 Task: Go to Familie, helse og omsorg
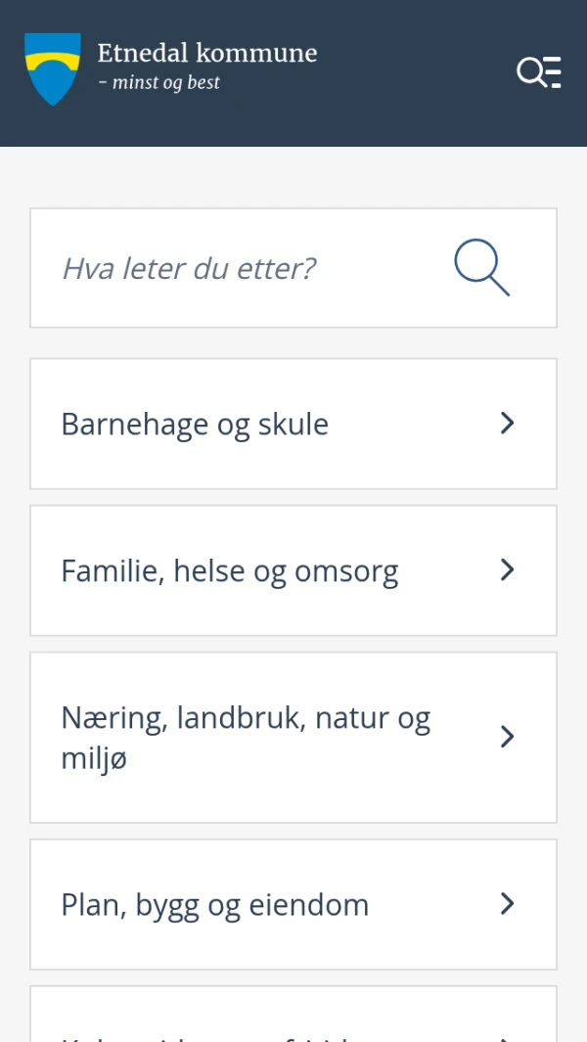pos(229,571)
